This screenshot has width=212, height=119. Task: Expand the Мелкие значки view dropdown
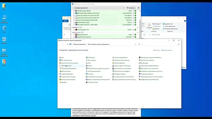point(166,50)
